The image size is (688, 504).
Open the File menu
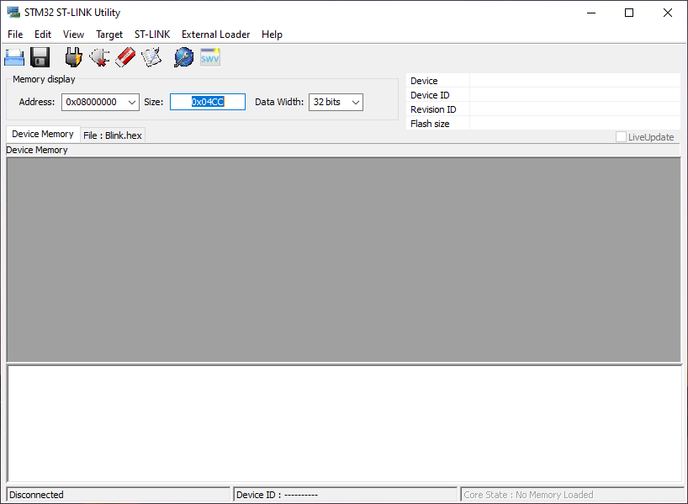pos(15,34)
